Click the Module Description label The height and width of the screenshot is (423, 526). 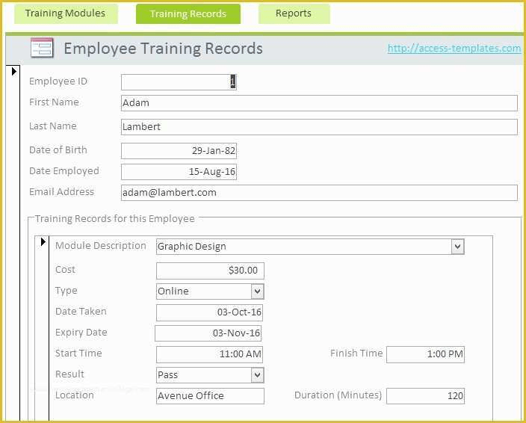tap(101, 246)
